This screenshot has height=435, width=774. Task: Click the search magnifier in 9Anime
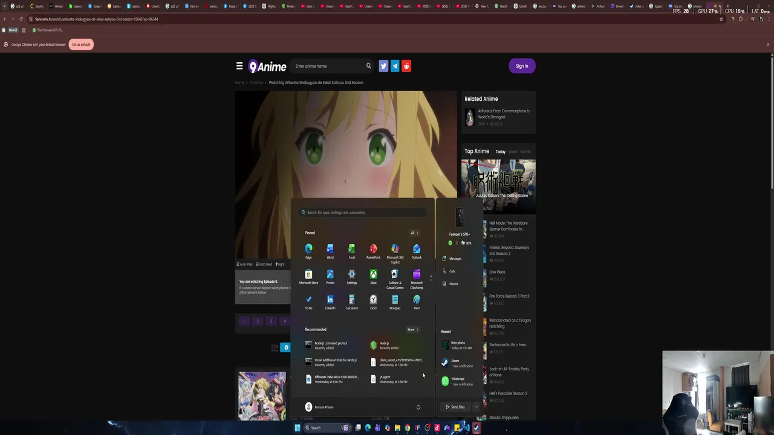click(x=368, y=66)
